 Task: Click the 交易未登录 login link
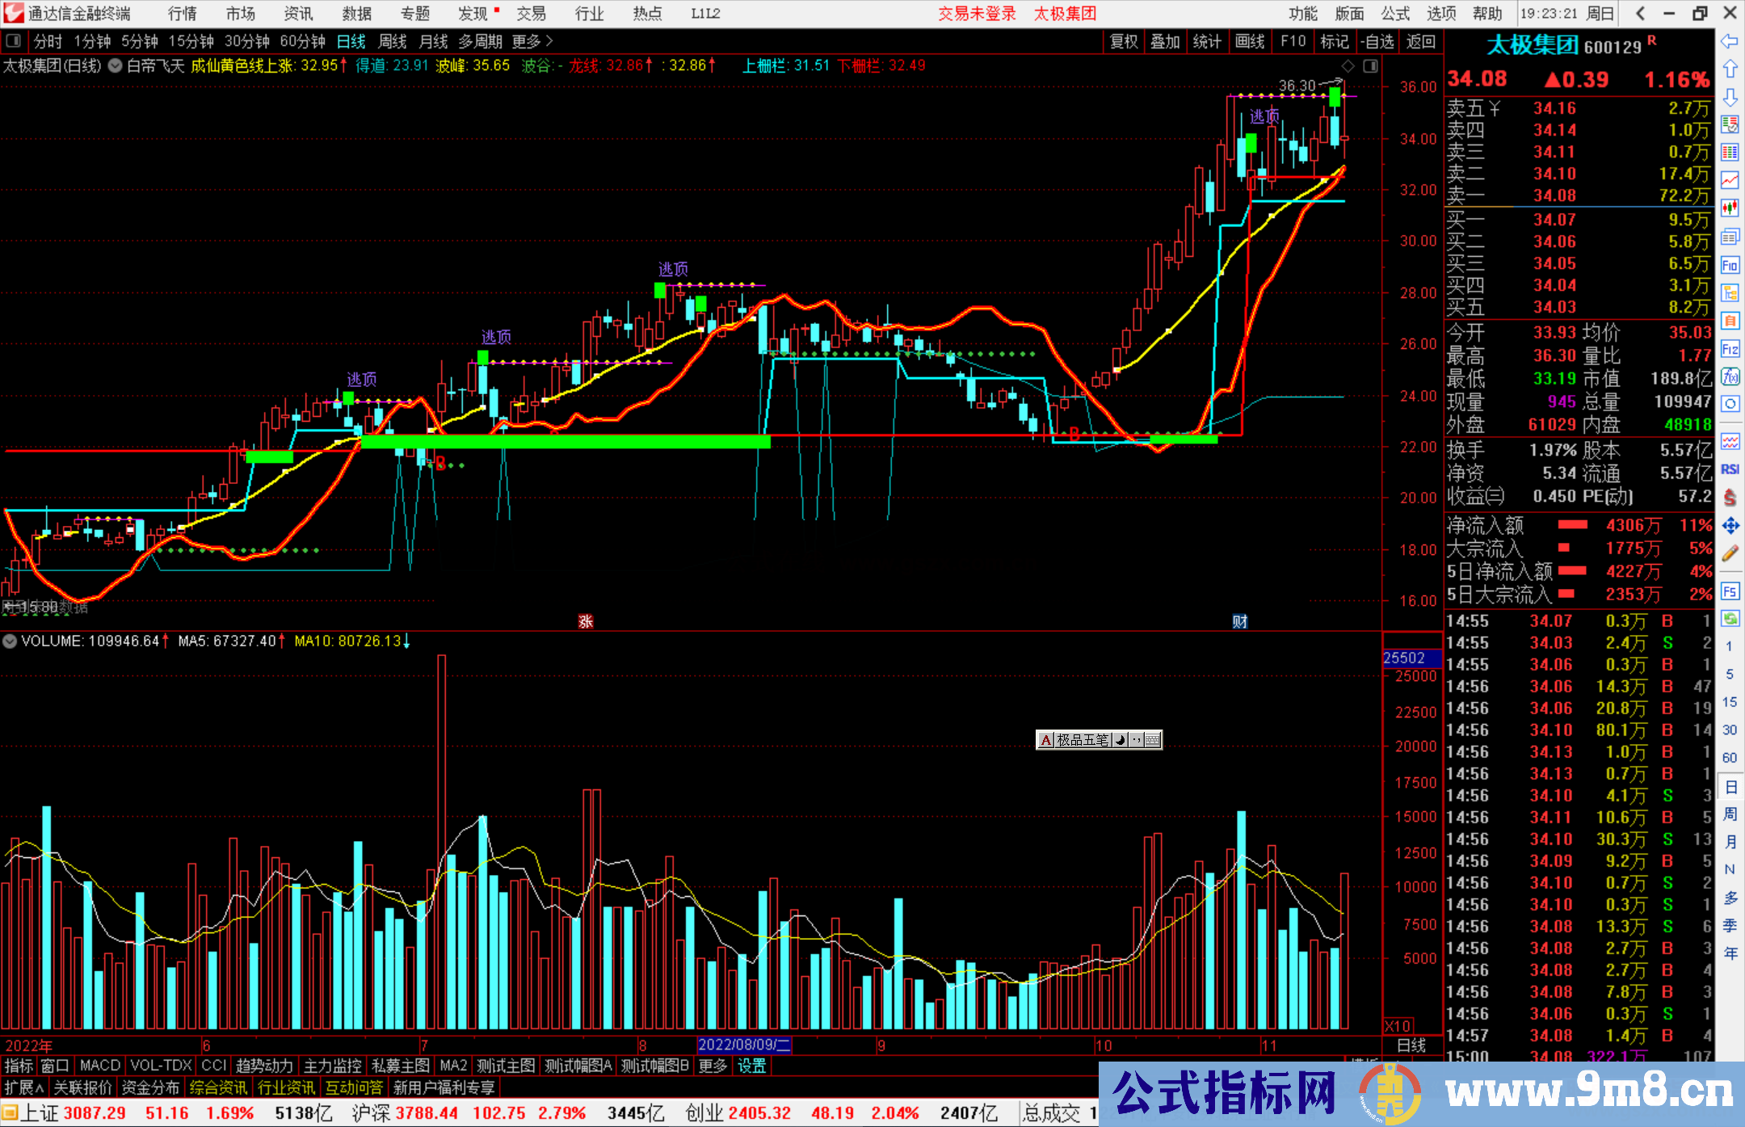(x=977, y=14)
